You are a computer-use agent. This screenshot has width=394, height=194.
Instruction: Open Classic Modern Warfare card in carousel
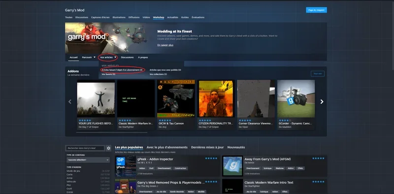click(136, 105)
